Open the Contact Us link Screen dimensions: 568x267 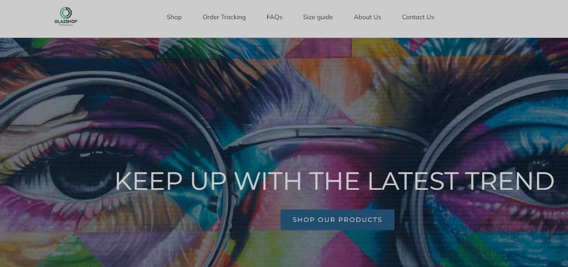click(418, 17)
